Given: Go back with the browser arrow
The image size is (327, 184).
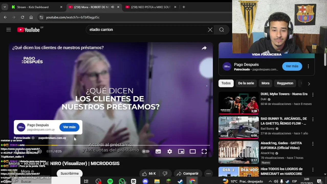Looking at the screenshot, I should [5, 17].
